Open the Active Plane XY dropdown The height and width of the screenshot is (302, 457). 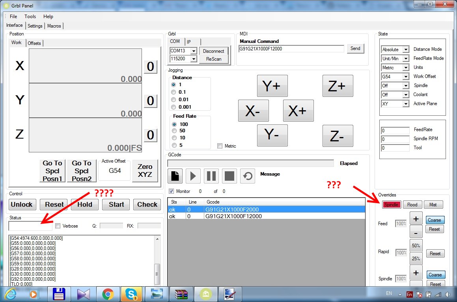tap(405, 104)
